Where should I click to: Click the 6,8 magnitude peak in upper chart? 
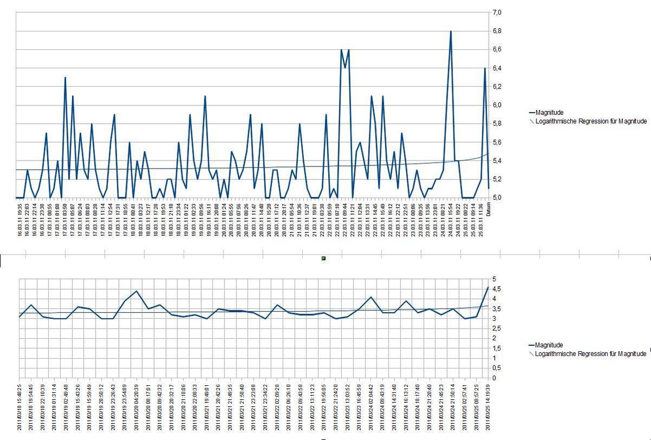pyautogui.click(x=451, y=31)
